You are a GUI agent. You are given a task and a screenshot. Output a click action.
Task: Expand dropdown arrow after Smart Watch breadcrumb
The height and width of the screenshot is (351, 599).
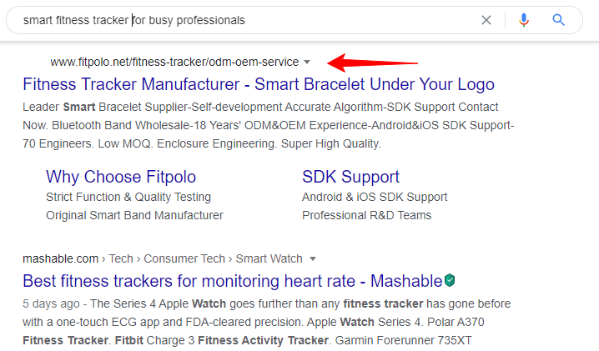coord(313,259)
